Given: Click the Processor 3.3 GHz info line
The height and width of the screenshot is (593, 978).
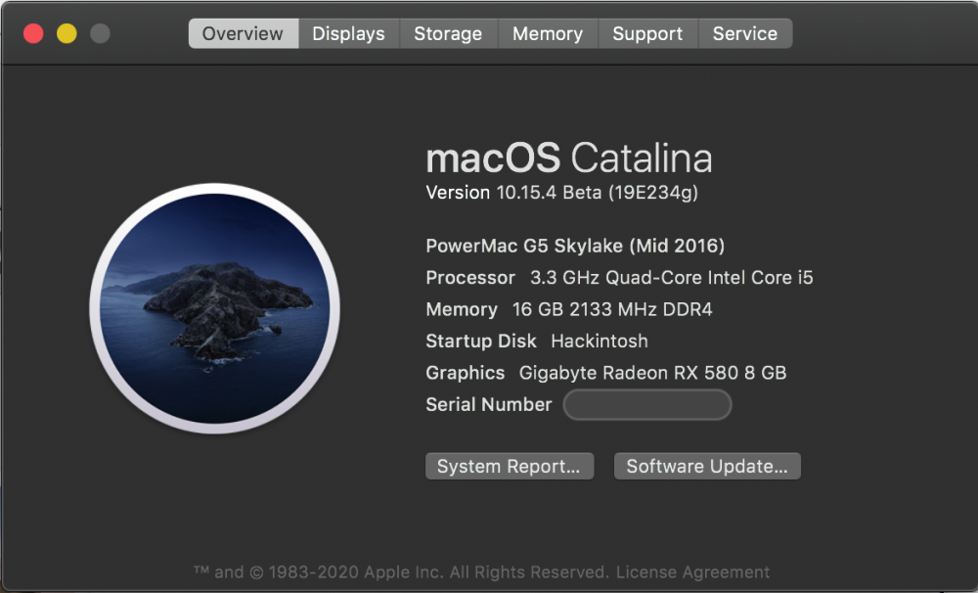Looking at the screenshot, I should coord(619,278).
